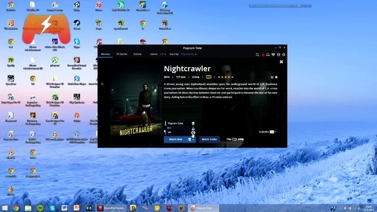
Task: Open the Windows Start button
Action: click(5, 208)
